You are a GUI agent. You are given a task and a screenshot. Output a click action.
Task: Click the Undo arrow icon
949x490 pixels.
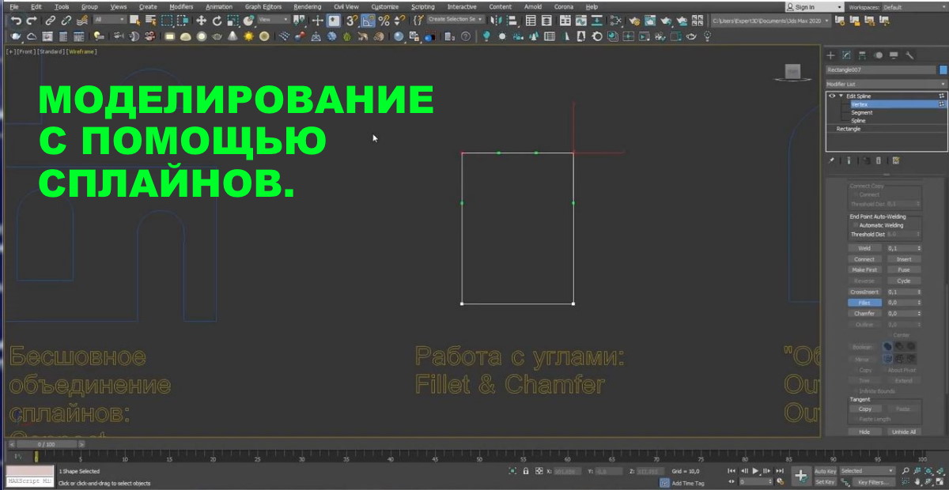16,20
